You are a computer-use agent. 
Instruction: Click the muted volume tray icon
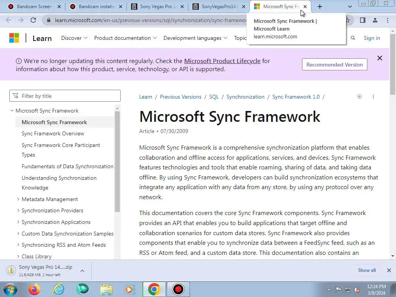357,290
